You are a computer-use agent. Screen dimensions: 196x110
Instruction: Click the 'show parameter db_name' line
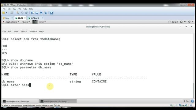coord(26,67)
